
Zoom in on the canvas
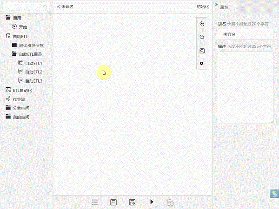[202, 24]
